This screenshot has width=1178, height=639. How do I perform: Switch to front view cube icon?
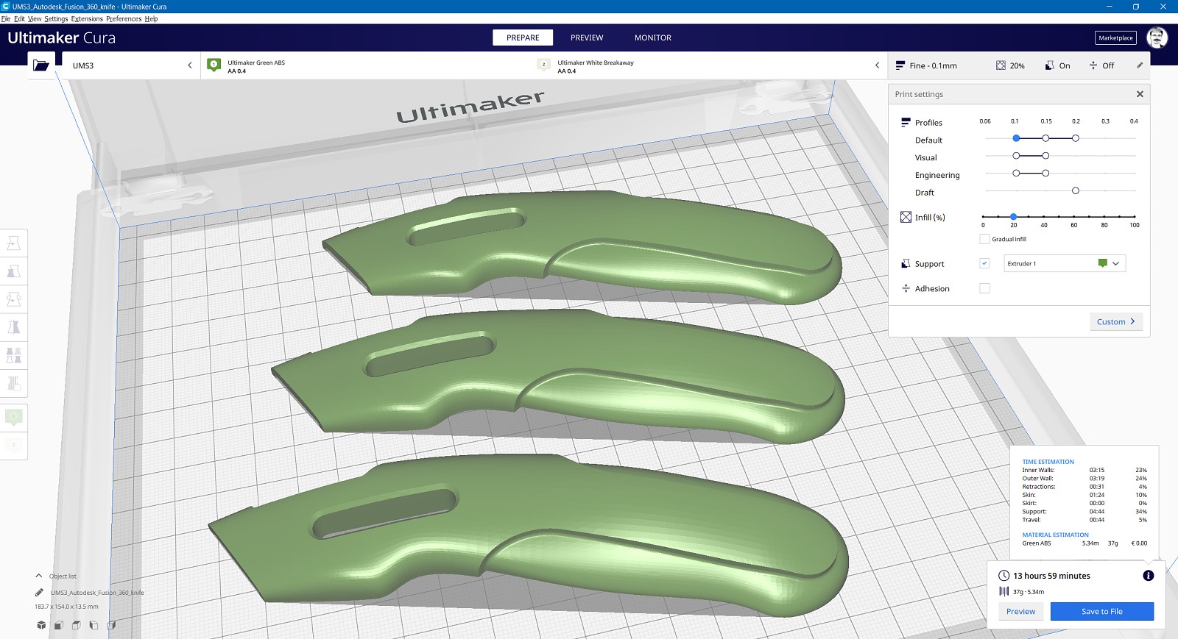tap(59, 625)
